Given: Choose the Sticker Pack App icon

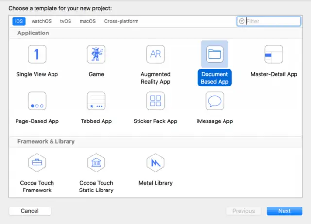Looking at the screenshot, I should [155, 101].
